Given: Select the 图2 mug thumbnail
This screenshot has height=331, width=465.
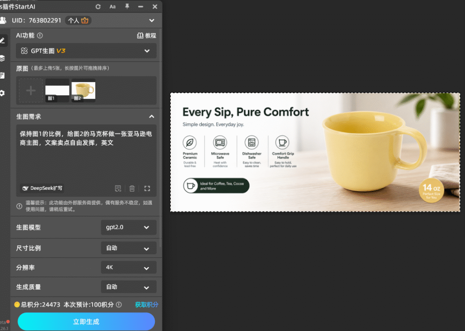Looking at the screenshot, I should tap(84, 90).
